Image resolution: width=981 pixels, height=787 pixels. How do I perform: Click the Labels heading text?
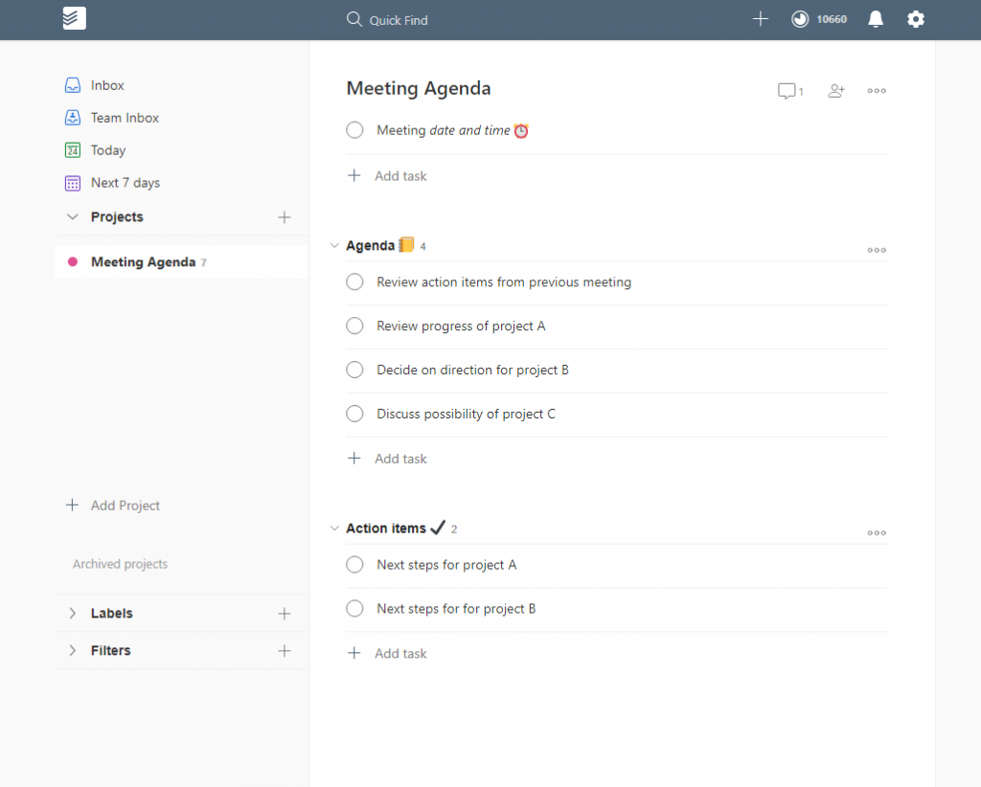(x=112, y=613)
